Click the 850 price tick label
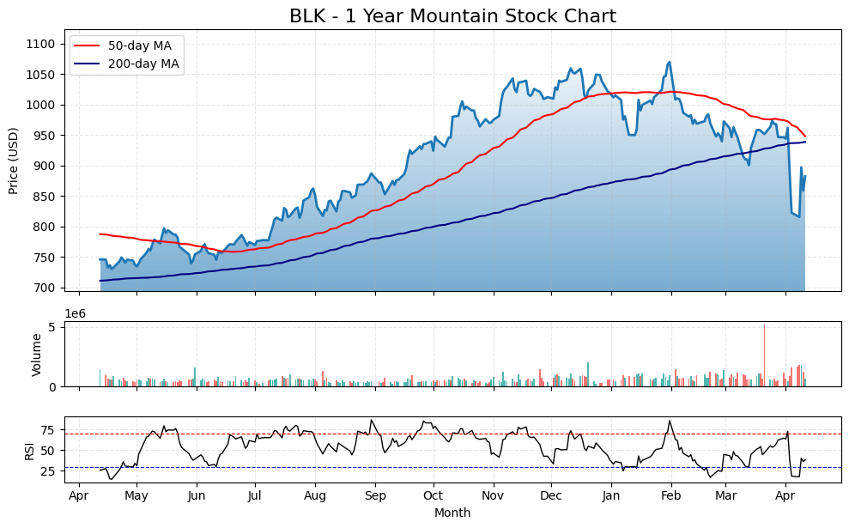 click(x=45, y=196)
